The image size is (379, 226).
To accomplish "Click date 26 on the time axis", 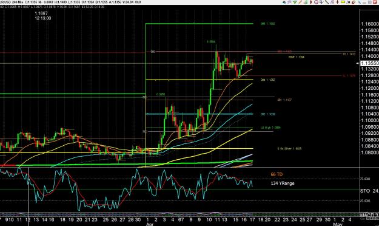I will click(x=114, y=220).
